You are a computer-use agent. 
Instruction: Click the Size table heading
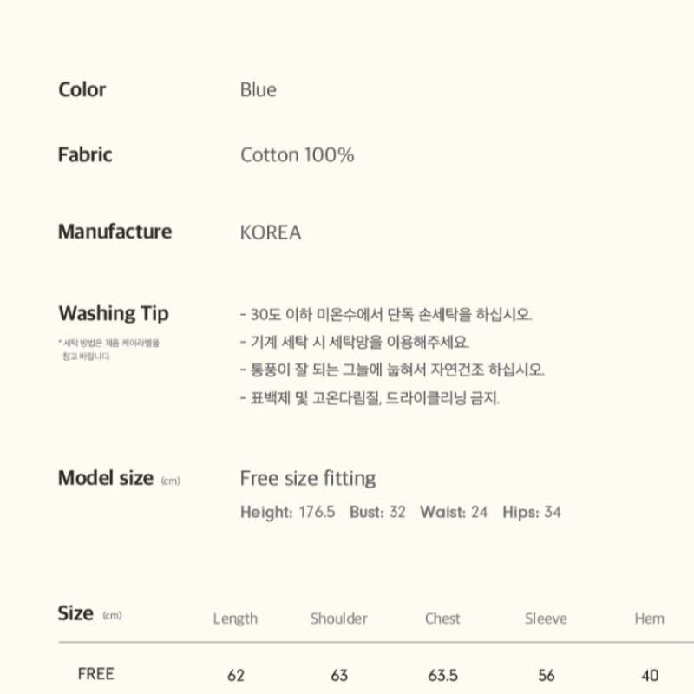[75, 613]
